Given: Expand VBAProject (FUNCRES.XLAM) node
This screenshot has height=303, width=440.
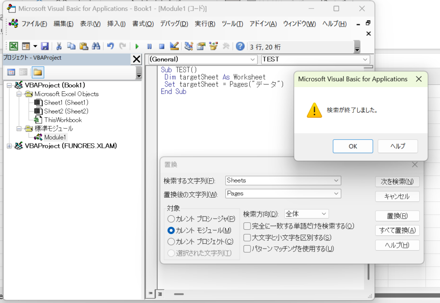Looking at the screenshot, I should click(9, 146).
